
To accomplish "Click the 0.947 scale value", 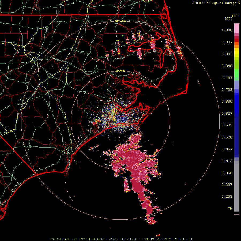I will point(227,42).
